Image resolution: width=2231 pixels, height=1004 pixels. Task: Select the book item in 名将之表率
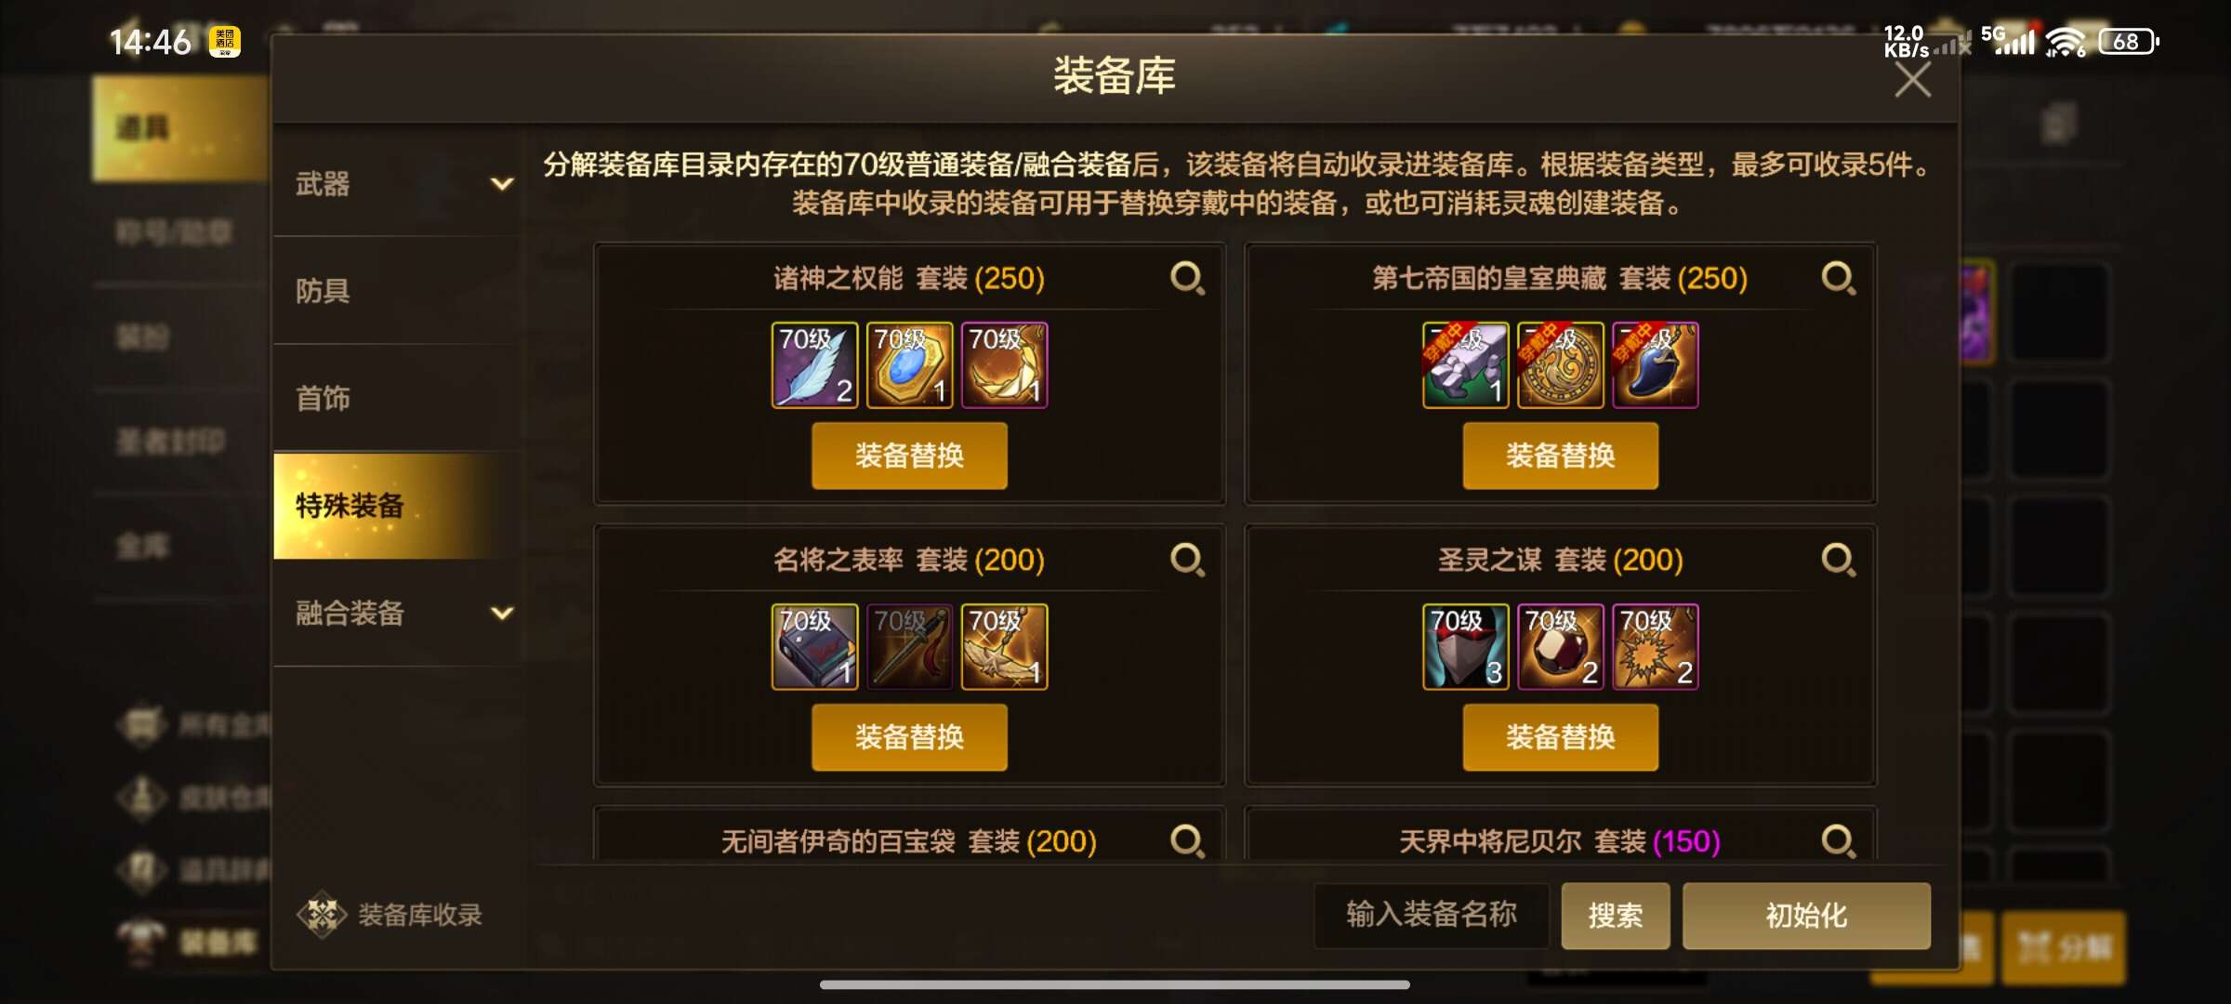(814, 647)
